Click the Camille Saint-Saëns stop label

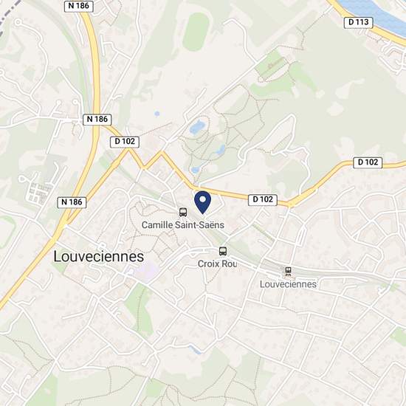[183, 224]
